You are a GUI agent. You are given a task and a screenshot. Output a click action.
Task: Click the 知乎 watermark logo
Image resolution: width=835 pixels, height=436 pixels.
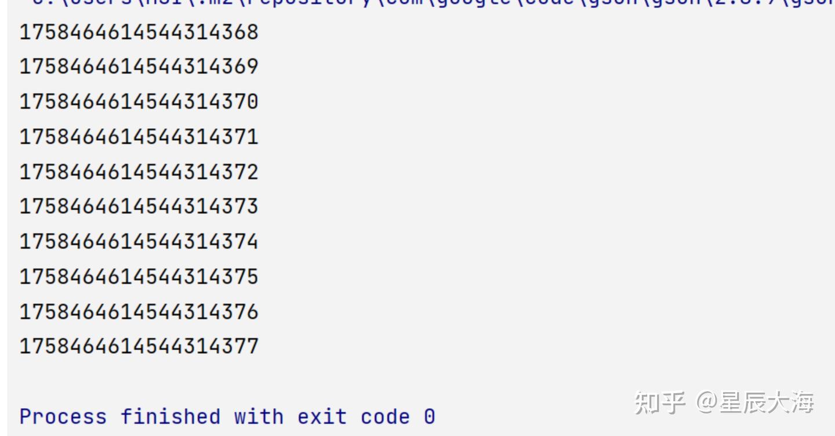pos(659,402)
